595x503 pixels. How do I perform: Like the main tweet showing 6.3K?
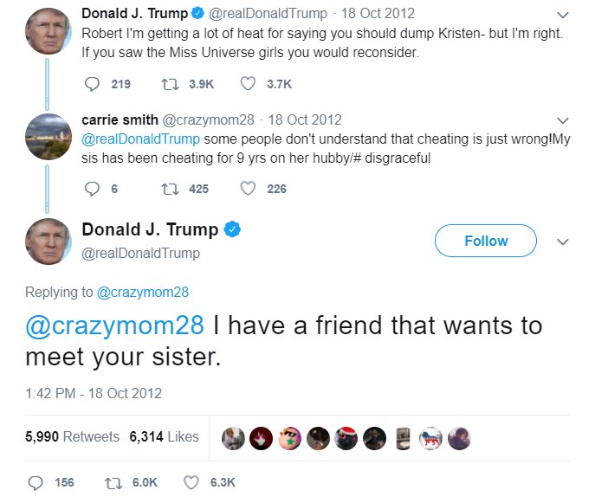coord(191,482)
